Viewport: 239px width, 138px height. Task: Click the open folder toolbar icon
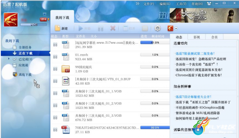pyautogui.click(x=145, y=28)
